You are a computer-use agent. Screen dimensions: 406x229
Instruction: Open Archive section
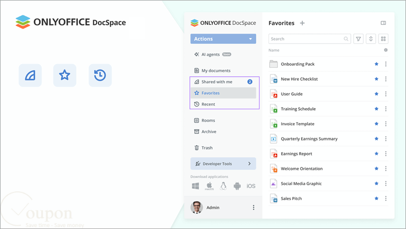click(x=205, y=131)
